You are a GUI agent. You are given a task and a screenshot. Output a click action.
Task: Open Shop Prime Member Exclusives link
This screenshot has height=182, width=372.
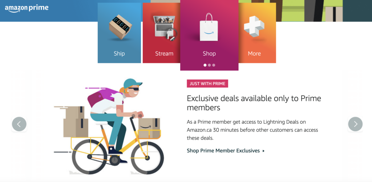point(223,151)
